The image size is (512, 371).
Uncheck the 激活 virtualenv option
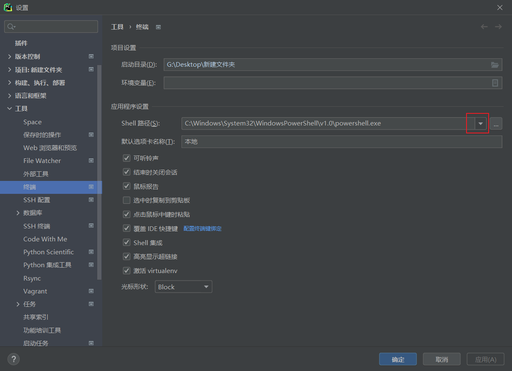(126, 271)
